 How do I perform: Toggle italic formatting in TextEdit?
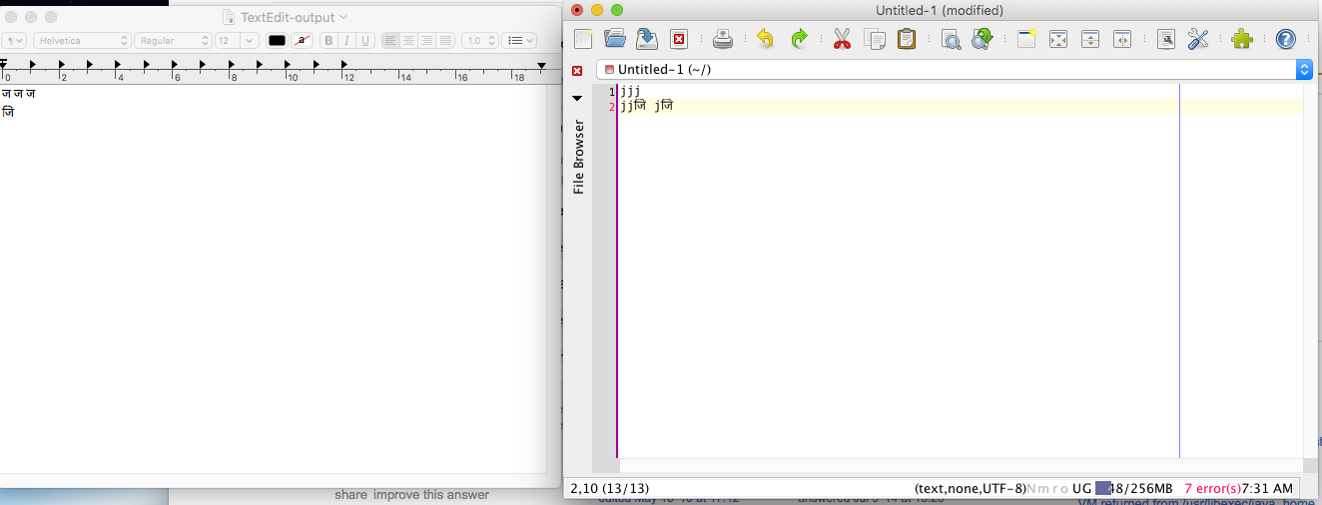(x=346, y=41)
